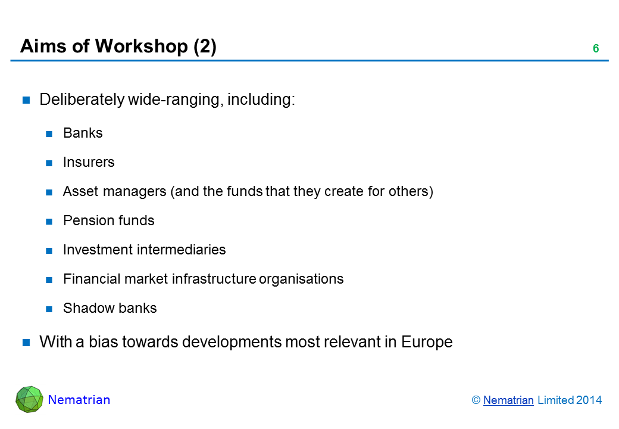This screenshot has width=619, height=429.
Task: Click the bullet beside Investment intermediaries
Action: (x=50, y=250)
